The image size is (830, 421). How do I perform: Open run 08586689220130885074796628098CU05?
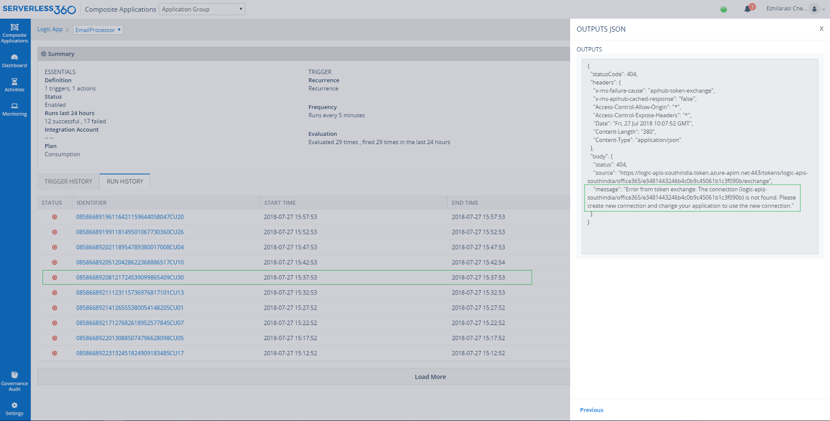[130, 338]
